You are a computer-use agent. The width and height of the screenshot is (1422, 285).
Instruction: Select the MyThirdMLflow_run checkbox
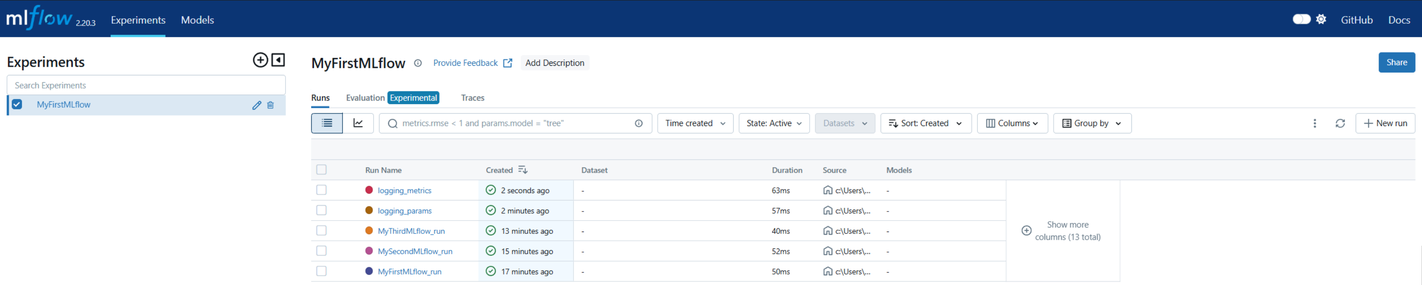coord(321,231)
